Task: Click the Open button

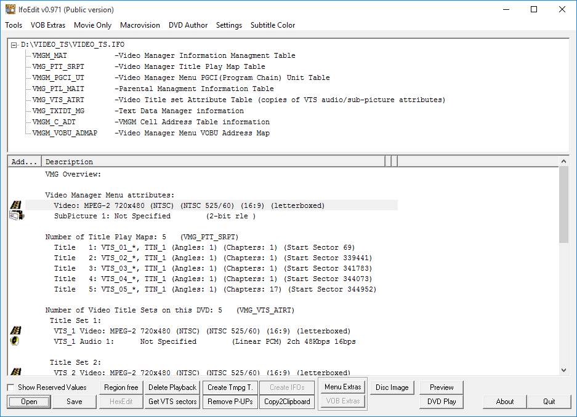Action: click(29, 402)
